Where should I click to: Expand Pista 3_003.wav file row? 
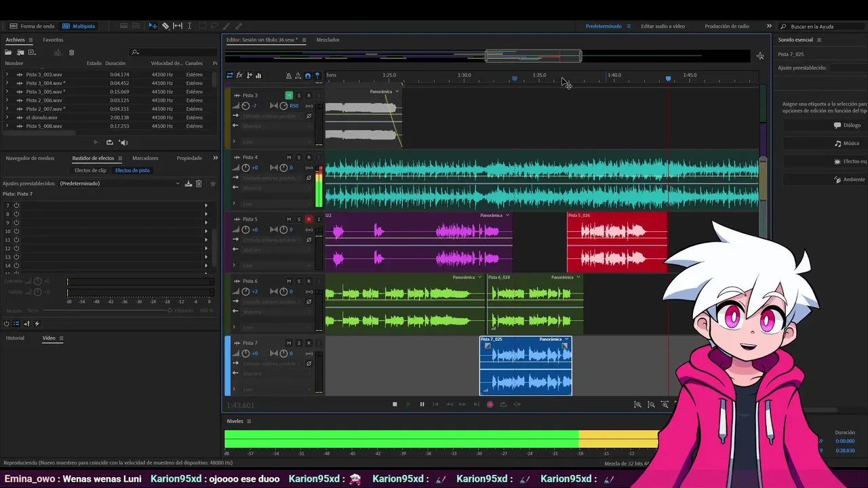click(x=7, y=75)
